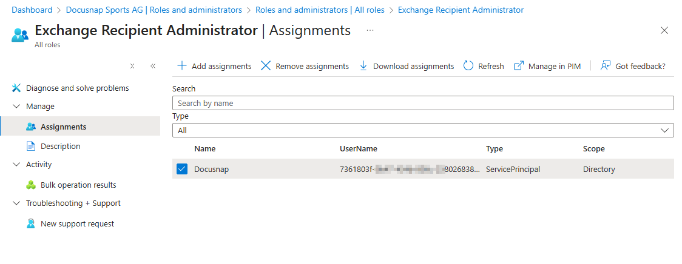
Task: Click Got feedback?
Action: [x=633, y=66]
